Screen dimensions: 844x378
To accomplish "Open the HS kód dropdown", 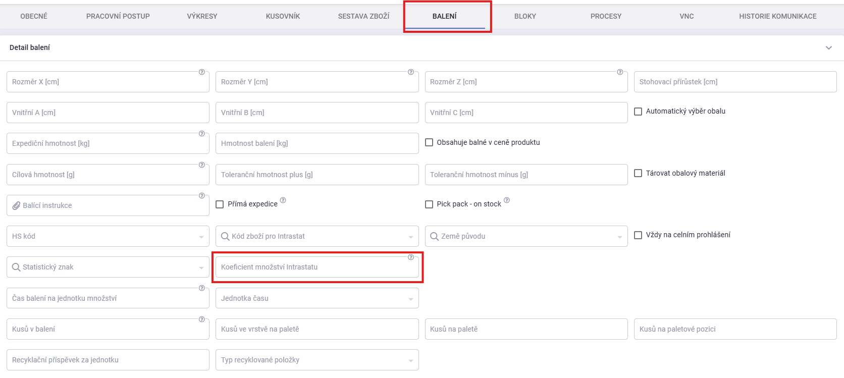I will pyautogui.click(x=201, y=237).
